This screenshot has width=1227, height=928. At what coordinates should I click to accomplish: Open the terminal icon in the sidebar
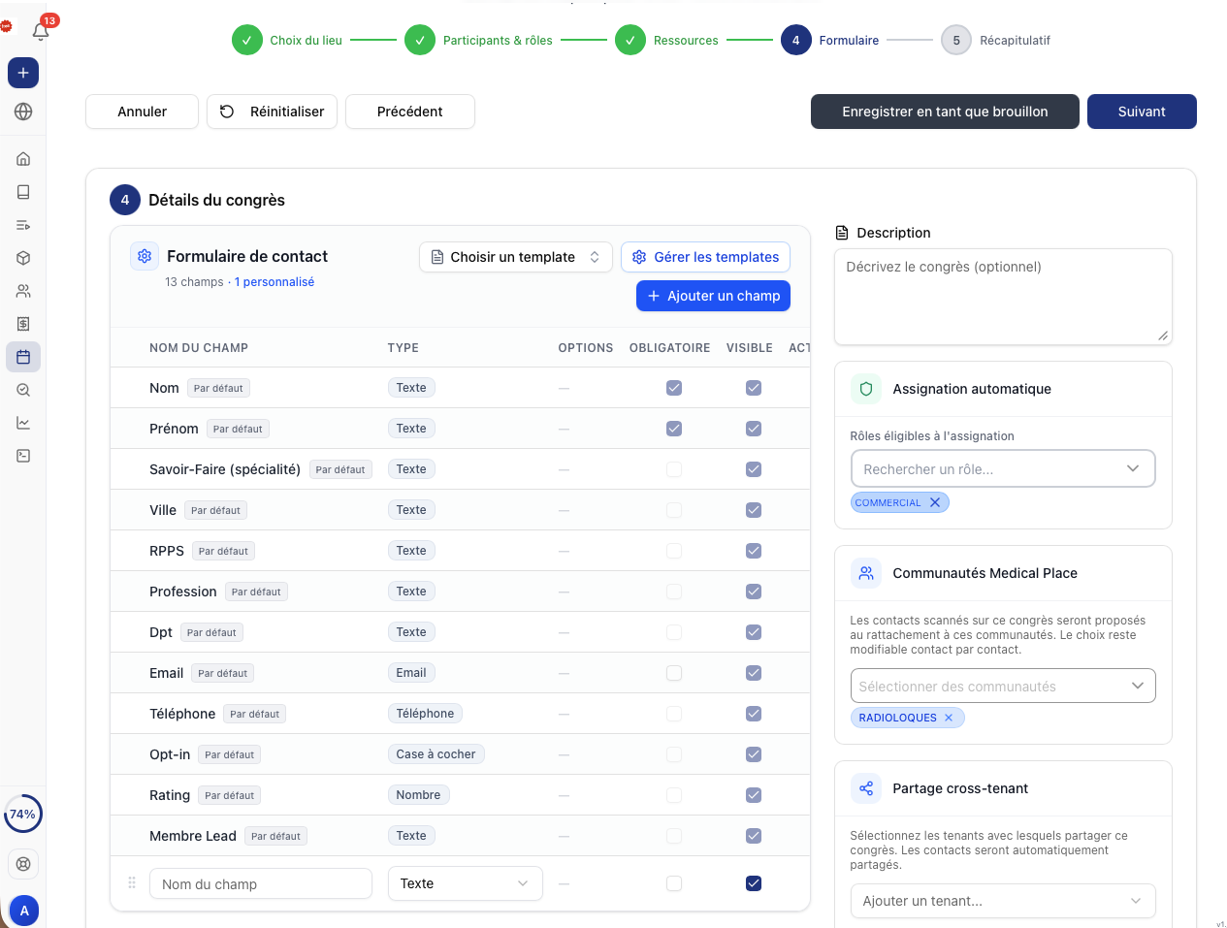coord(23,456)
